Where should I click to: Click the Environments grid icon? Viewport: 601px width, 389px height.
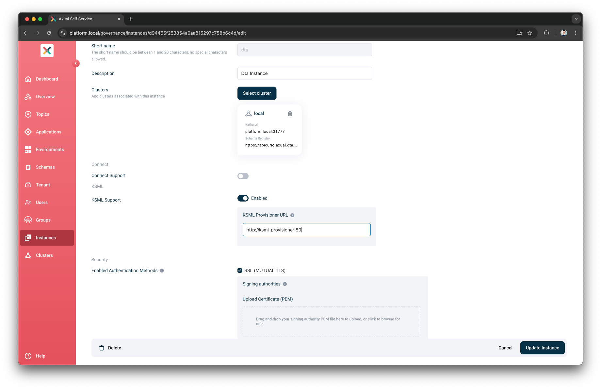(x=28, y=150)
